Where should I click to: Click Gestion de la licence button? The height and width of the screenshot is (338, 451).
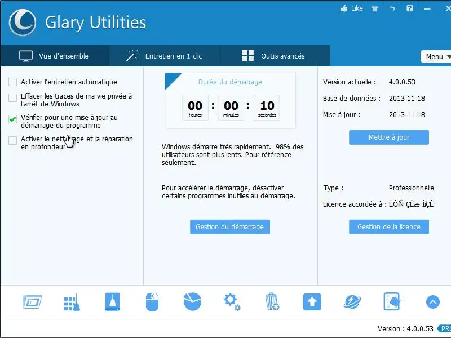[x=389, y=227]
